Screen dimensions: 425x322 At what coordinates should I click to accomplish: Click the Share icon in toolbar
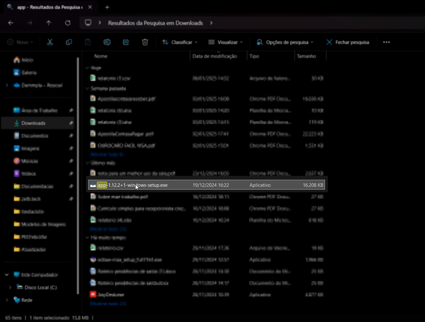pyautogui.click(x=126, y=42)
